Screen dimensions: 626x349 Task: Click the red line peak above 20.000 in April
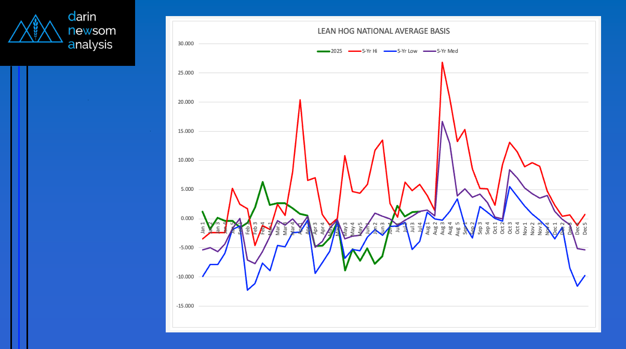300,100
